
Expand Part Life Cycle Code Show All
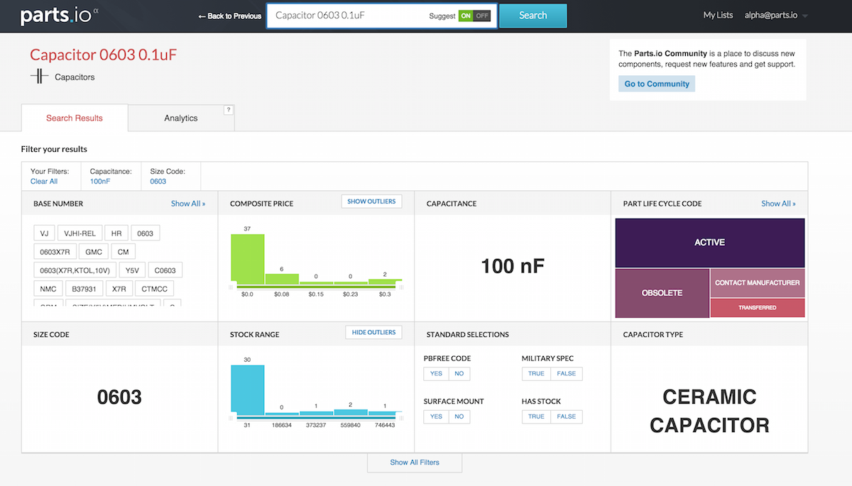(x=778, y=204)
